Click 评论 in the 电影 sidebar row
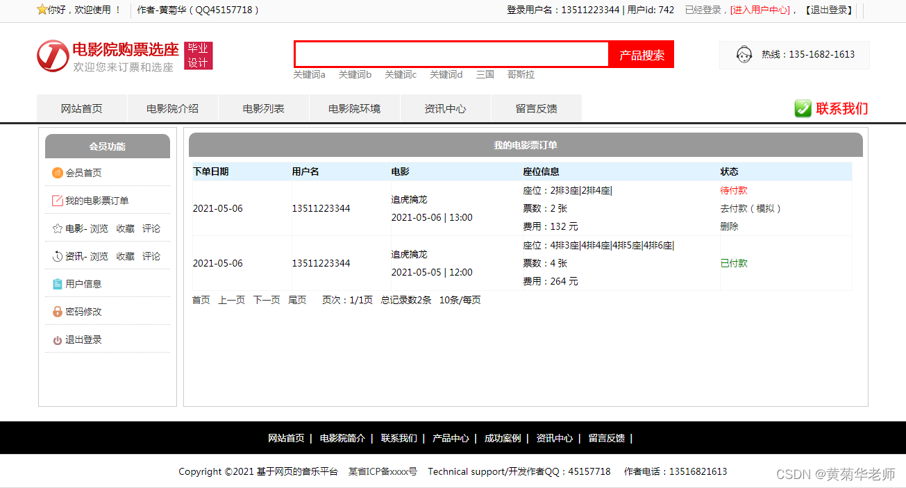Screen dimensions: 906x488 click(151, 228)
